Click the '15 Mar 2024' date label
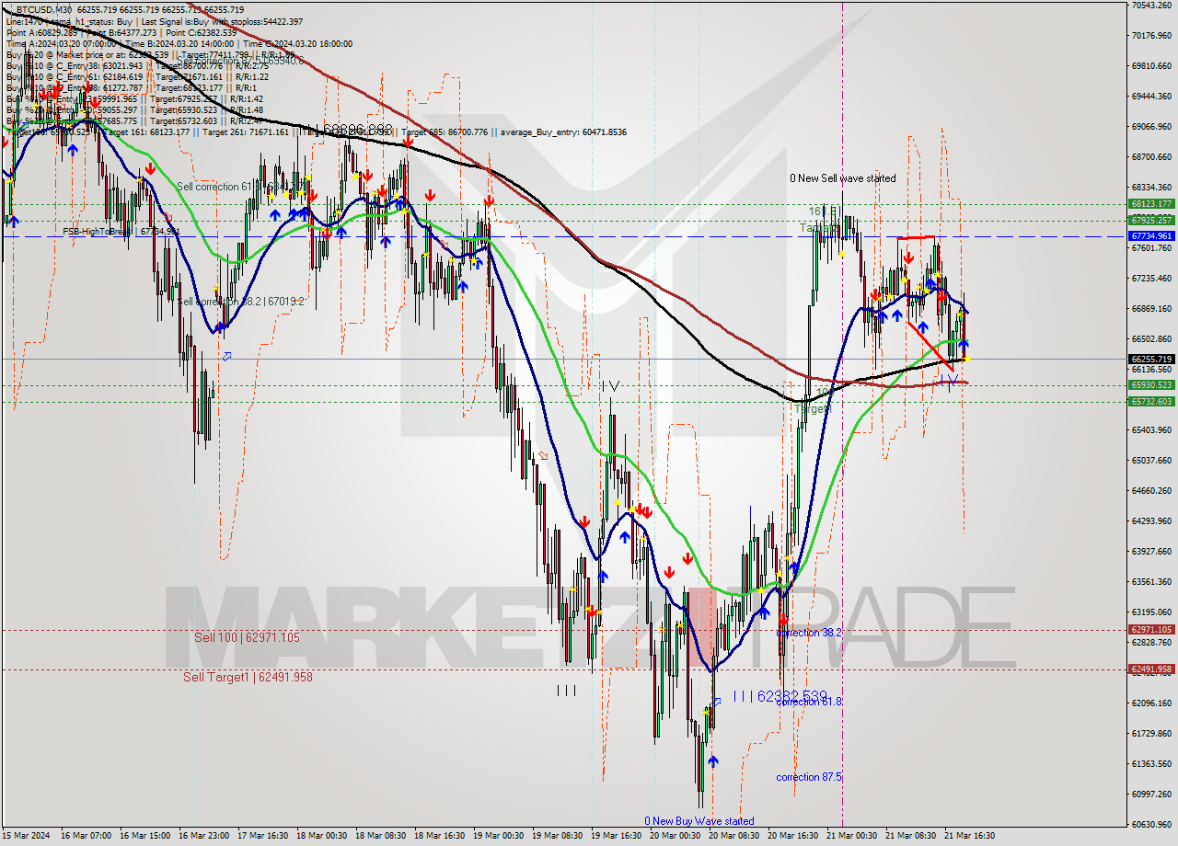Screen dimensions: 1178x846 pyautogui.click(x=24, y=836)
